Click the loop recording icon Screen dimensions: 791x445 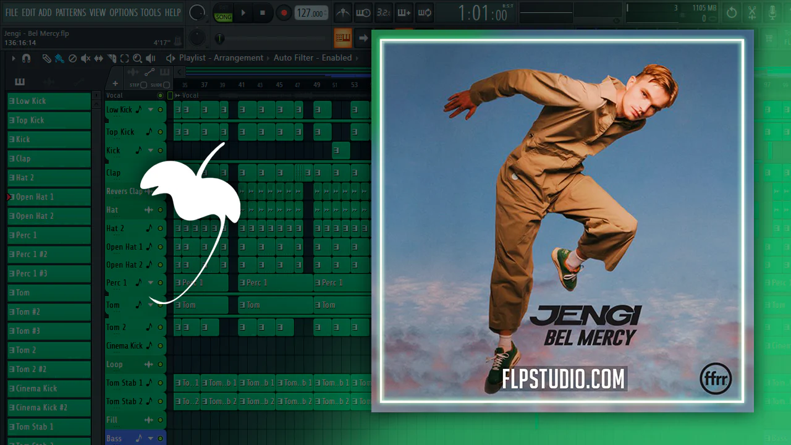pyautogui.click(x=425, y=12)
